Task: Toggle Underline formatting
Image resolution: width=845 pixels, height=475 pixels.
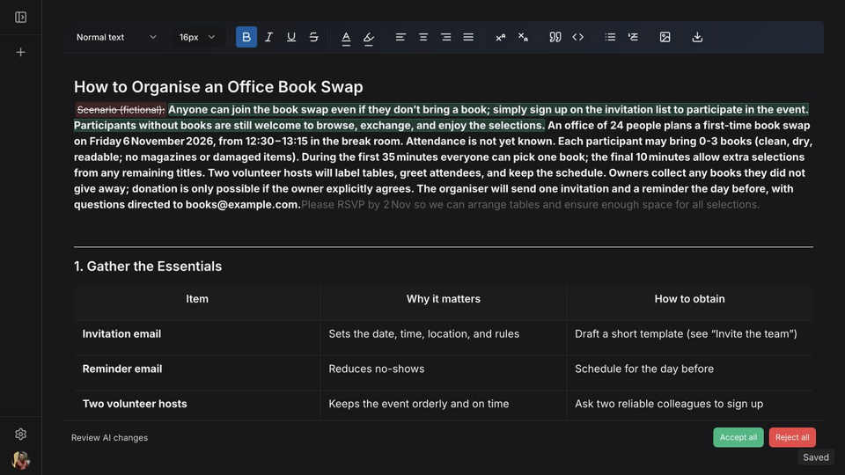Action: pyautogui.click(x=291, y=37)
